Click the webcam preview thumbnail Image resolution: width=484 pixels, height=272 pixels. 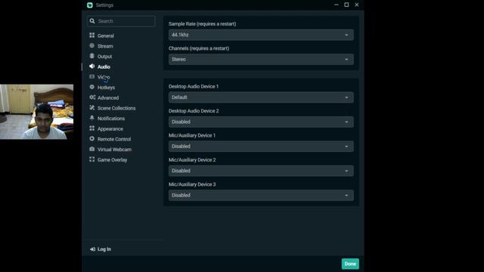click(37, 112)
